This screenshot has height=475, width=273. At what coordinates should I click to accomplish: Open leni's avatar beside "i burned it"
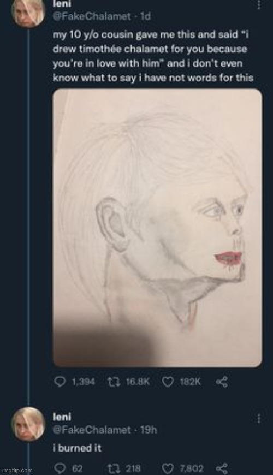click(28, 424)
